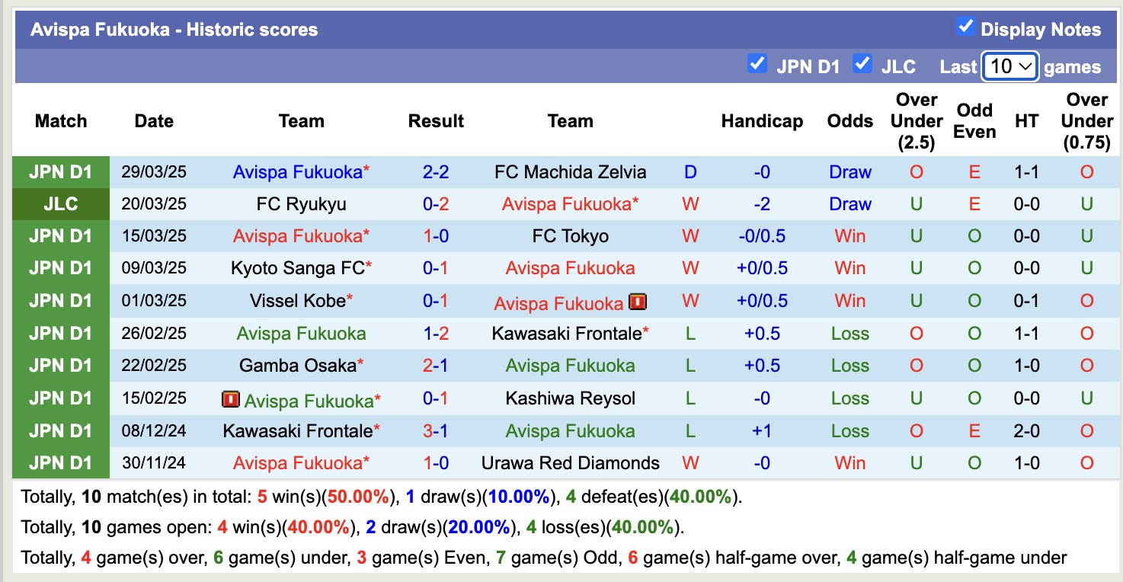The image size is (1123, 582).
Task: Disable the JLC filter checkbox
Action: point(862,65)
